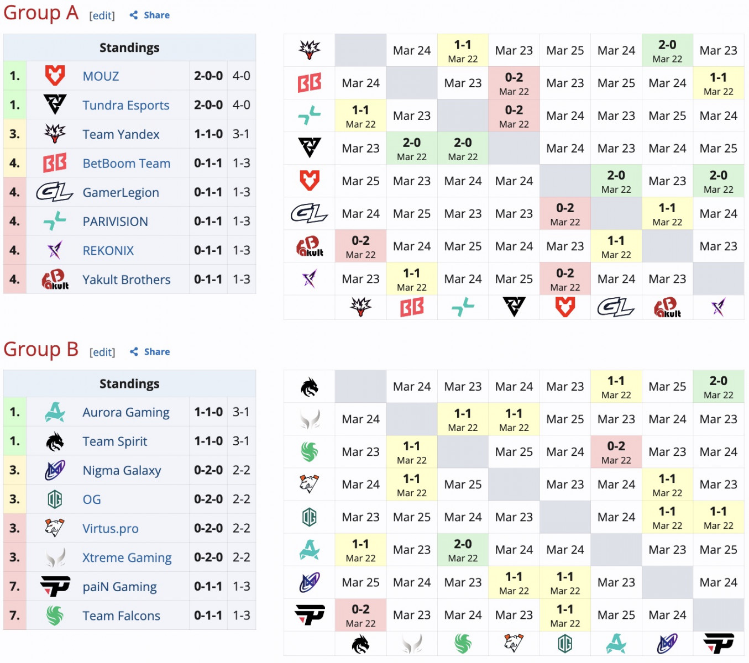Click the GamerLegion logo in the standings

coord(55,192)
